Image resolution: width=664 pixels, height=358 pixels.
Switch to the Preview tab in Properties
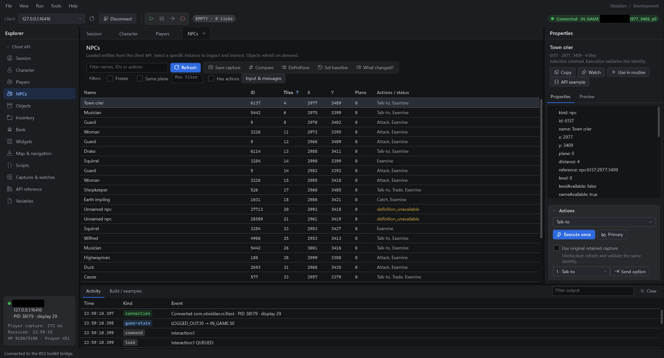(x=587, y=97)
